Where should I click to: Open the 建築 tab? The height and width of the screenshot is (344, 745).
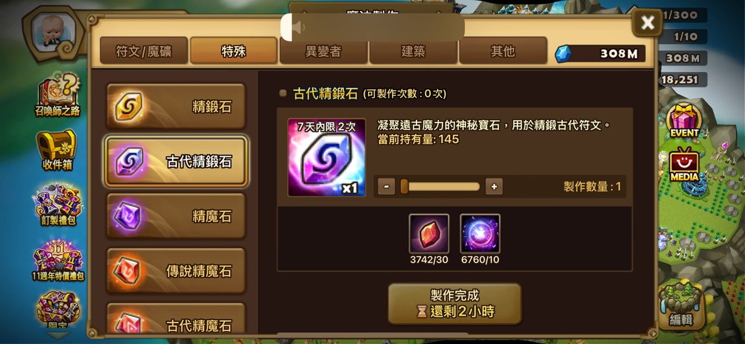tap(413, 51)
